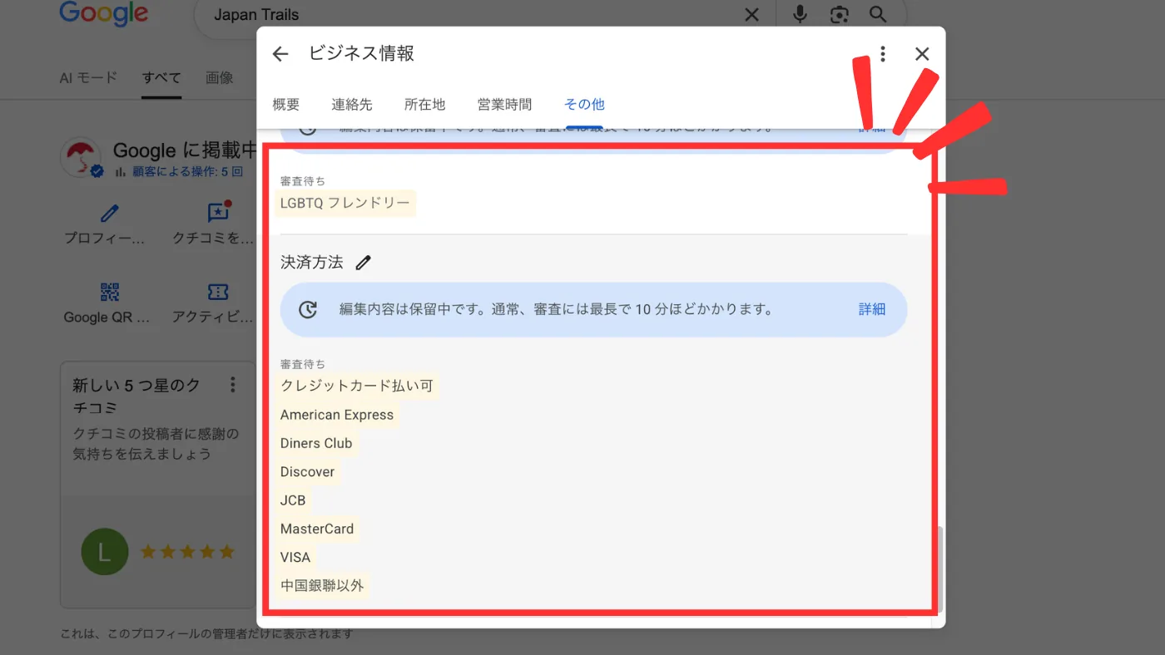Click クレジットカード払い可 entry
1165x655 pixels.
pos(357,387)
